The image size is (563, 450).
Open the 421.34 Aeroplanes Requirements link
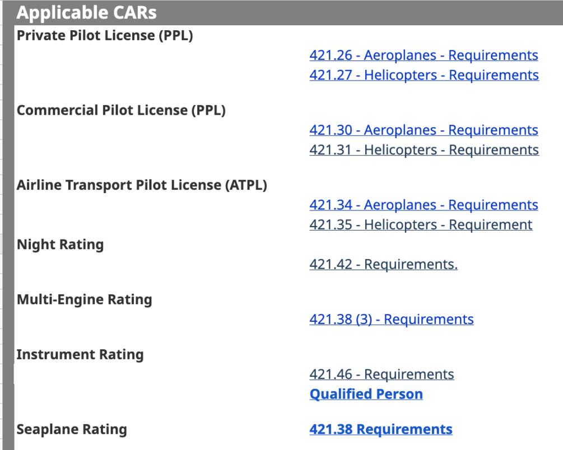(x=424, y=205)
